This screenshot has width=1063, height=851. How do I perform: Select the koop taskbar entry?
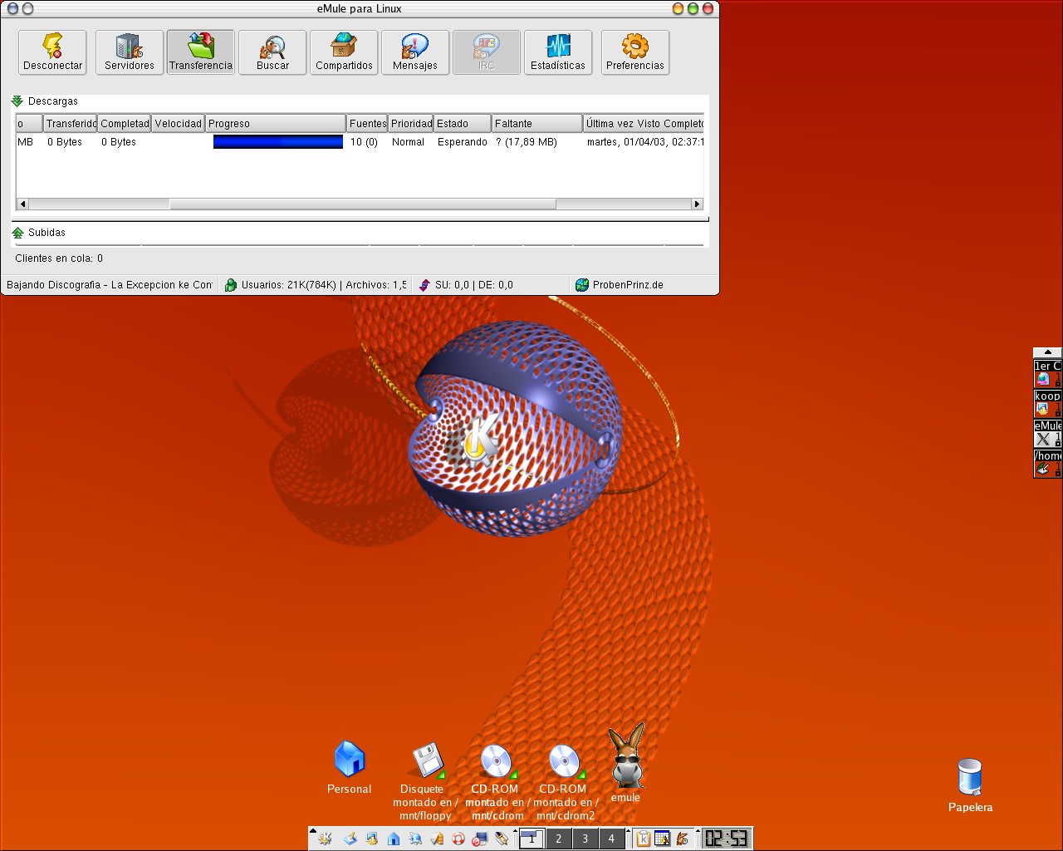pos(1048,403)
